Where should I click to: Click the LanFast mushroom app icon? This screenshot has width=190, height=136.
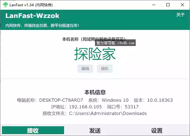pos(5,5)
